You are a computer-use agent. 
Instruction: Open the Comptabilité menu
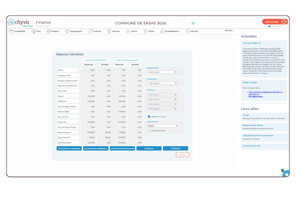[x=17, y=31]
